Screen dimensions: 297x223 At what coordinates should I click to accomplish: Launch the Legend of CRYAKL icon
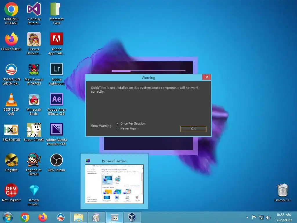(34, 164)
